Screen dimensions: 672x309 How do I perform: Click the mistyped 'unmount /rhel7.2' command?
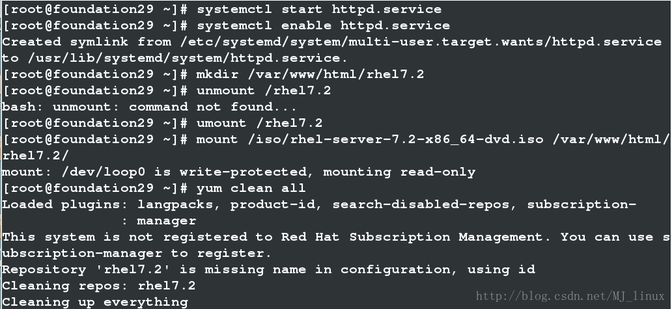click(264, 90)
